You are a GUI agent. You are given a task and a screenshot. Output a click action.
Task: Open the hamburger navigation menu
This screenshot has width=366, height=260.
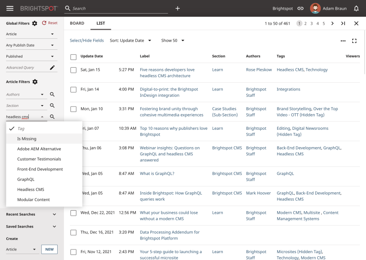coord(10,8)
